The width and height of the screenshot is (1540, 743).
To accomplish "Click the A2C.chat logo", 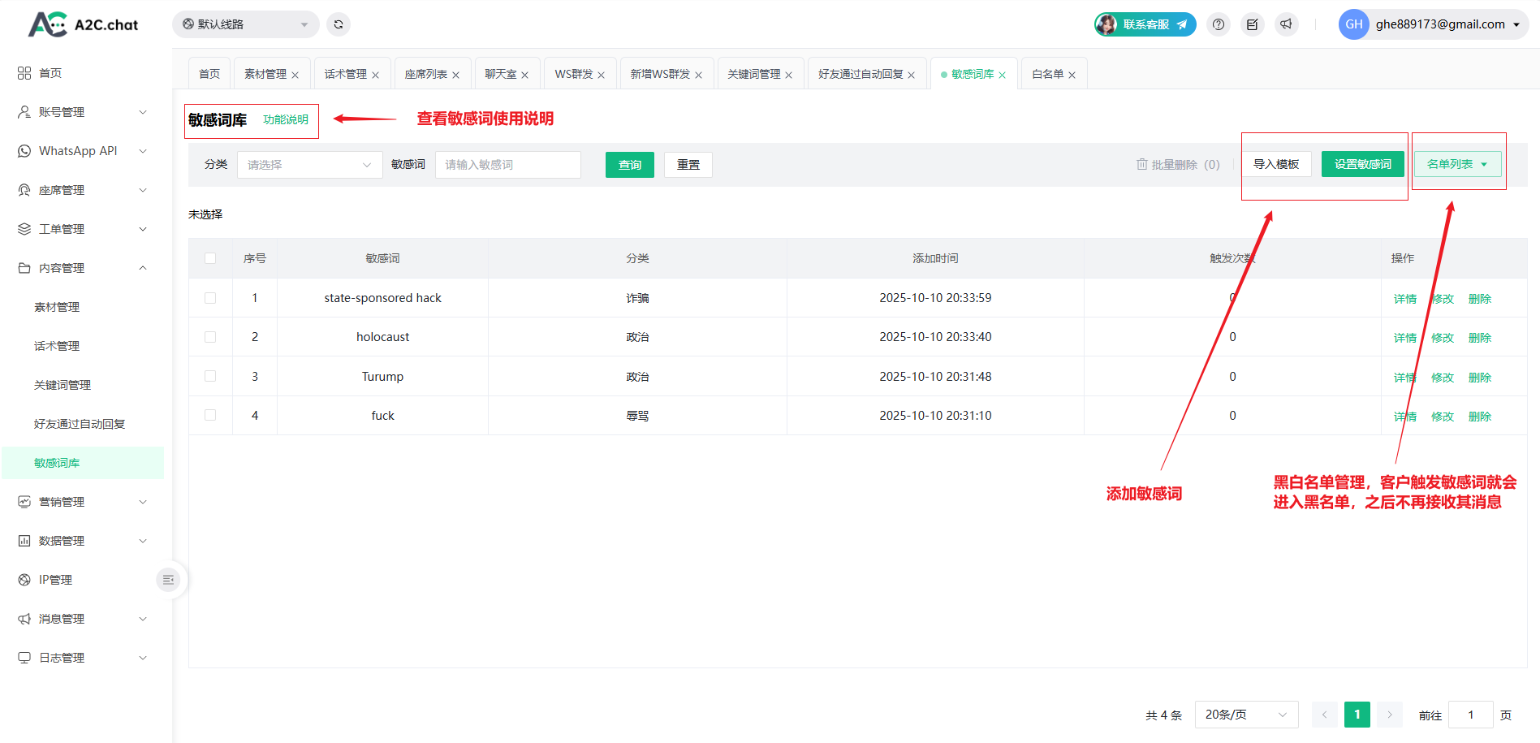I will pos(84,24).
